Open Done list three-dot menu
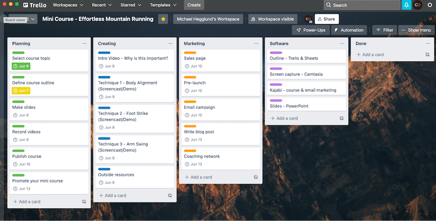This screenshot has width=436, height=221. pos(428,44)
